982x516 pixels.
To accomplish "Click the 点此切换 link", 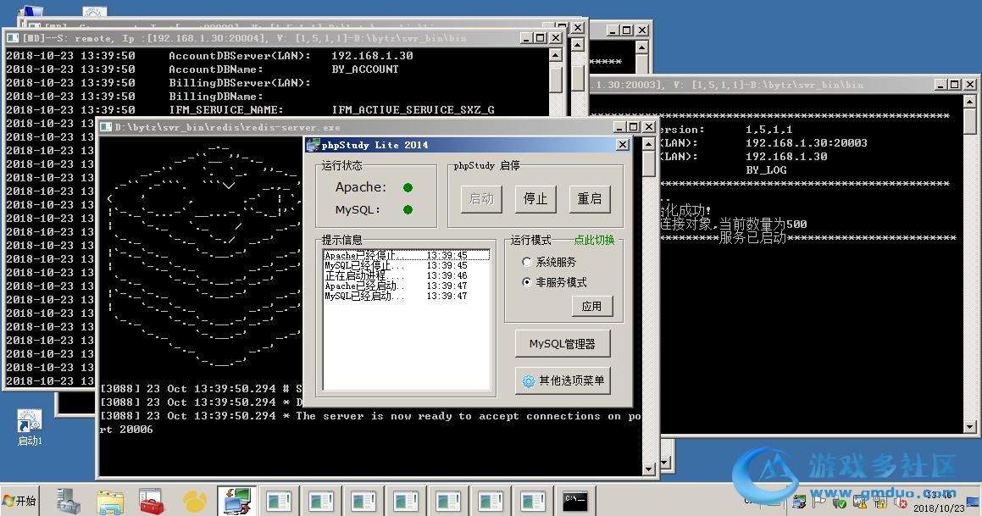I will [x=594, y=240].
